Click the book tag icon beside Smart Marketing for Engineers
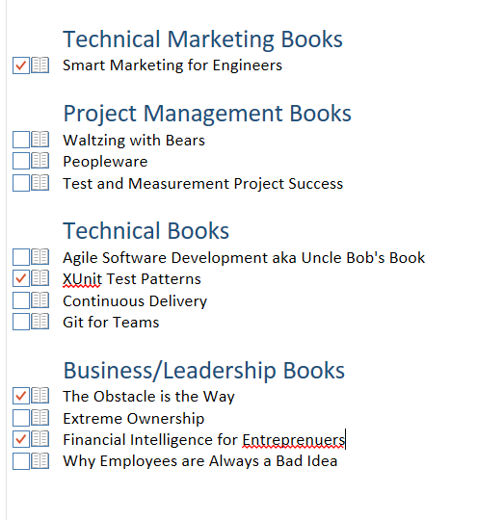 click(40, 65)
